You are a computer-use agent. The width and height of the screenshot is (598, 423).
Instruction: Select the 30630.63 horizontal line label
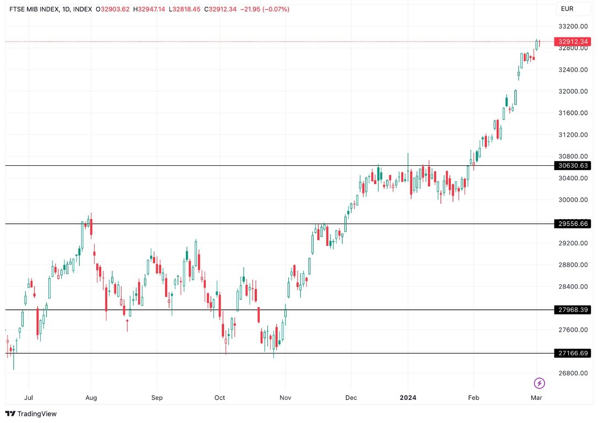(x=573, y=165)
